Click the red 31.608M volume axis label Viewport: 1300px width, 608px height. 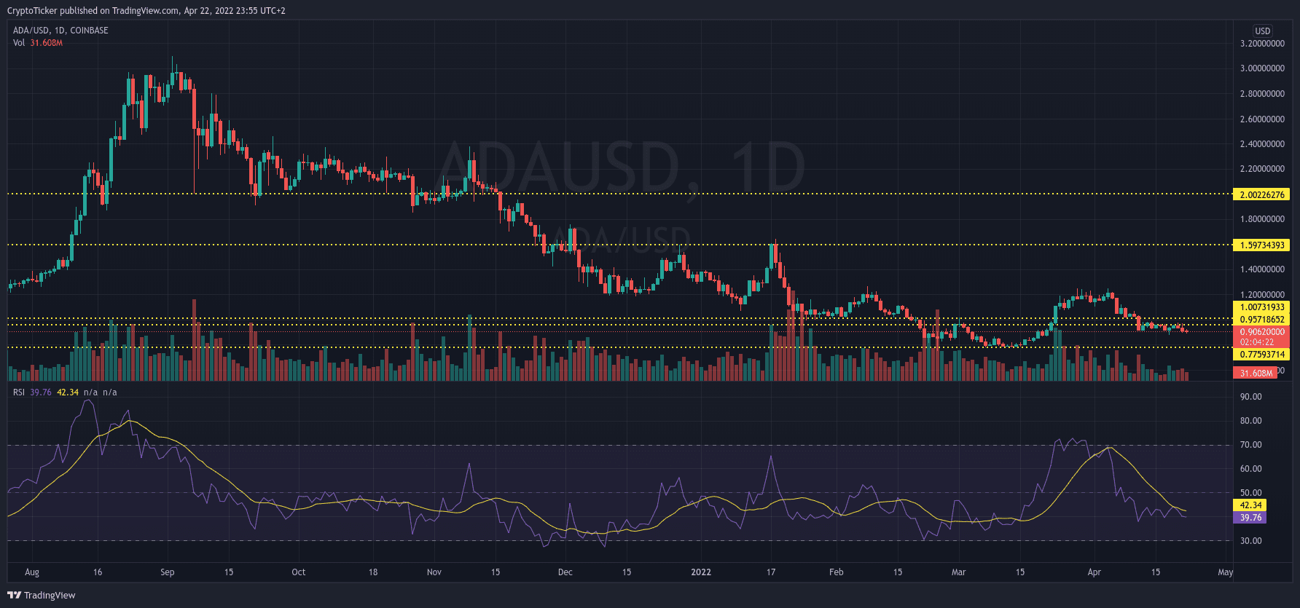(1255, 373)
